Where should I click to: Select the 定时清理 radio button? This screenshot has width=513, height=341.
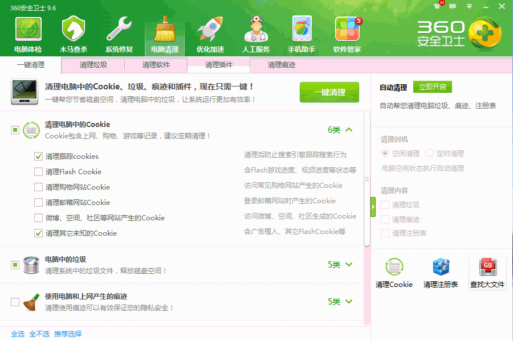[x=429, y=153]
